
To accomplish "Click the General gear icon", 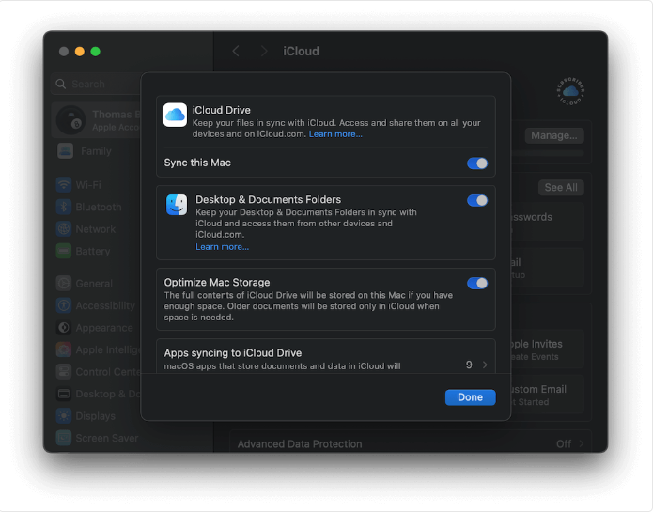I will [64, 283].
